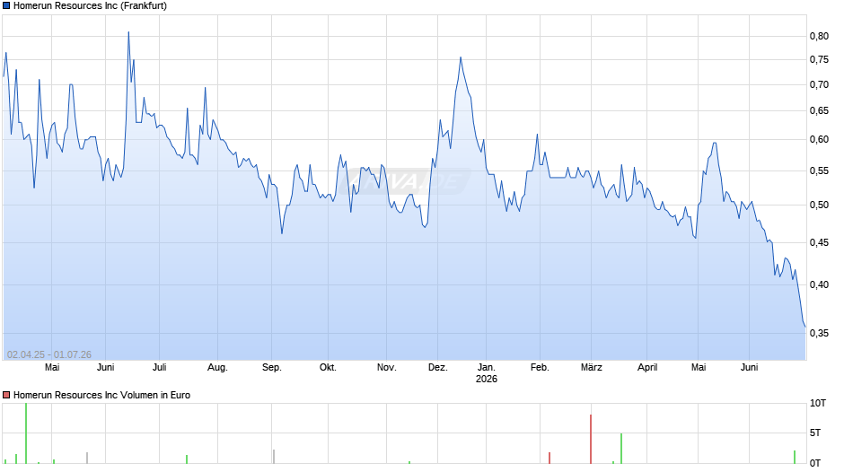Click the green volume bar before April 2026
This screenshot has height=472, width=844.
coord(621,449)
